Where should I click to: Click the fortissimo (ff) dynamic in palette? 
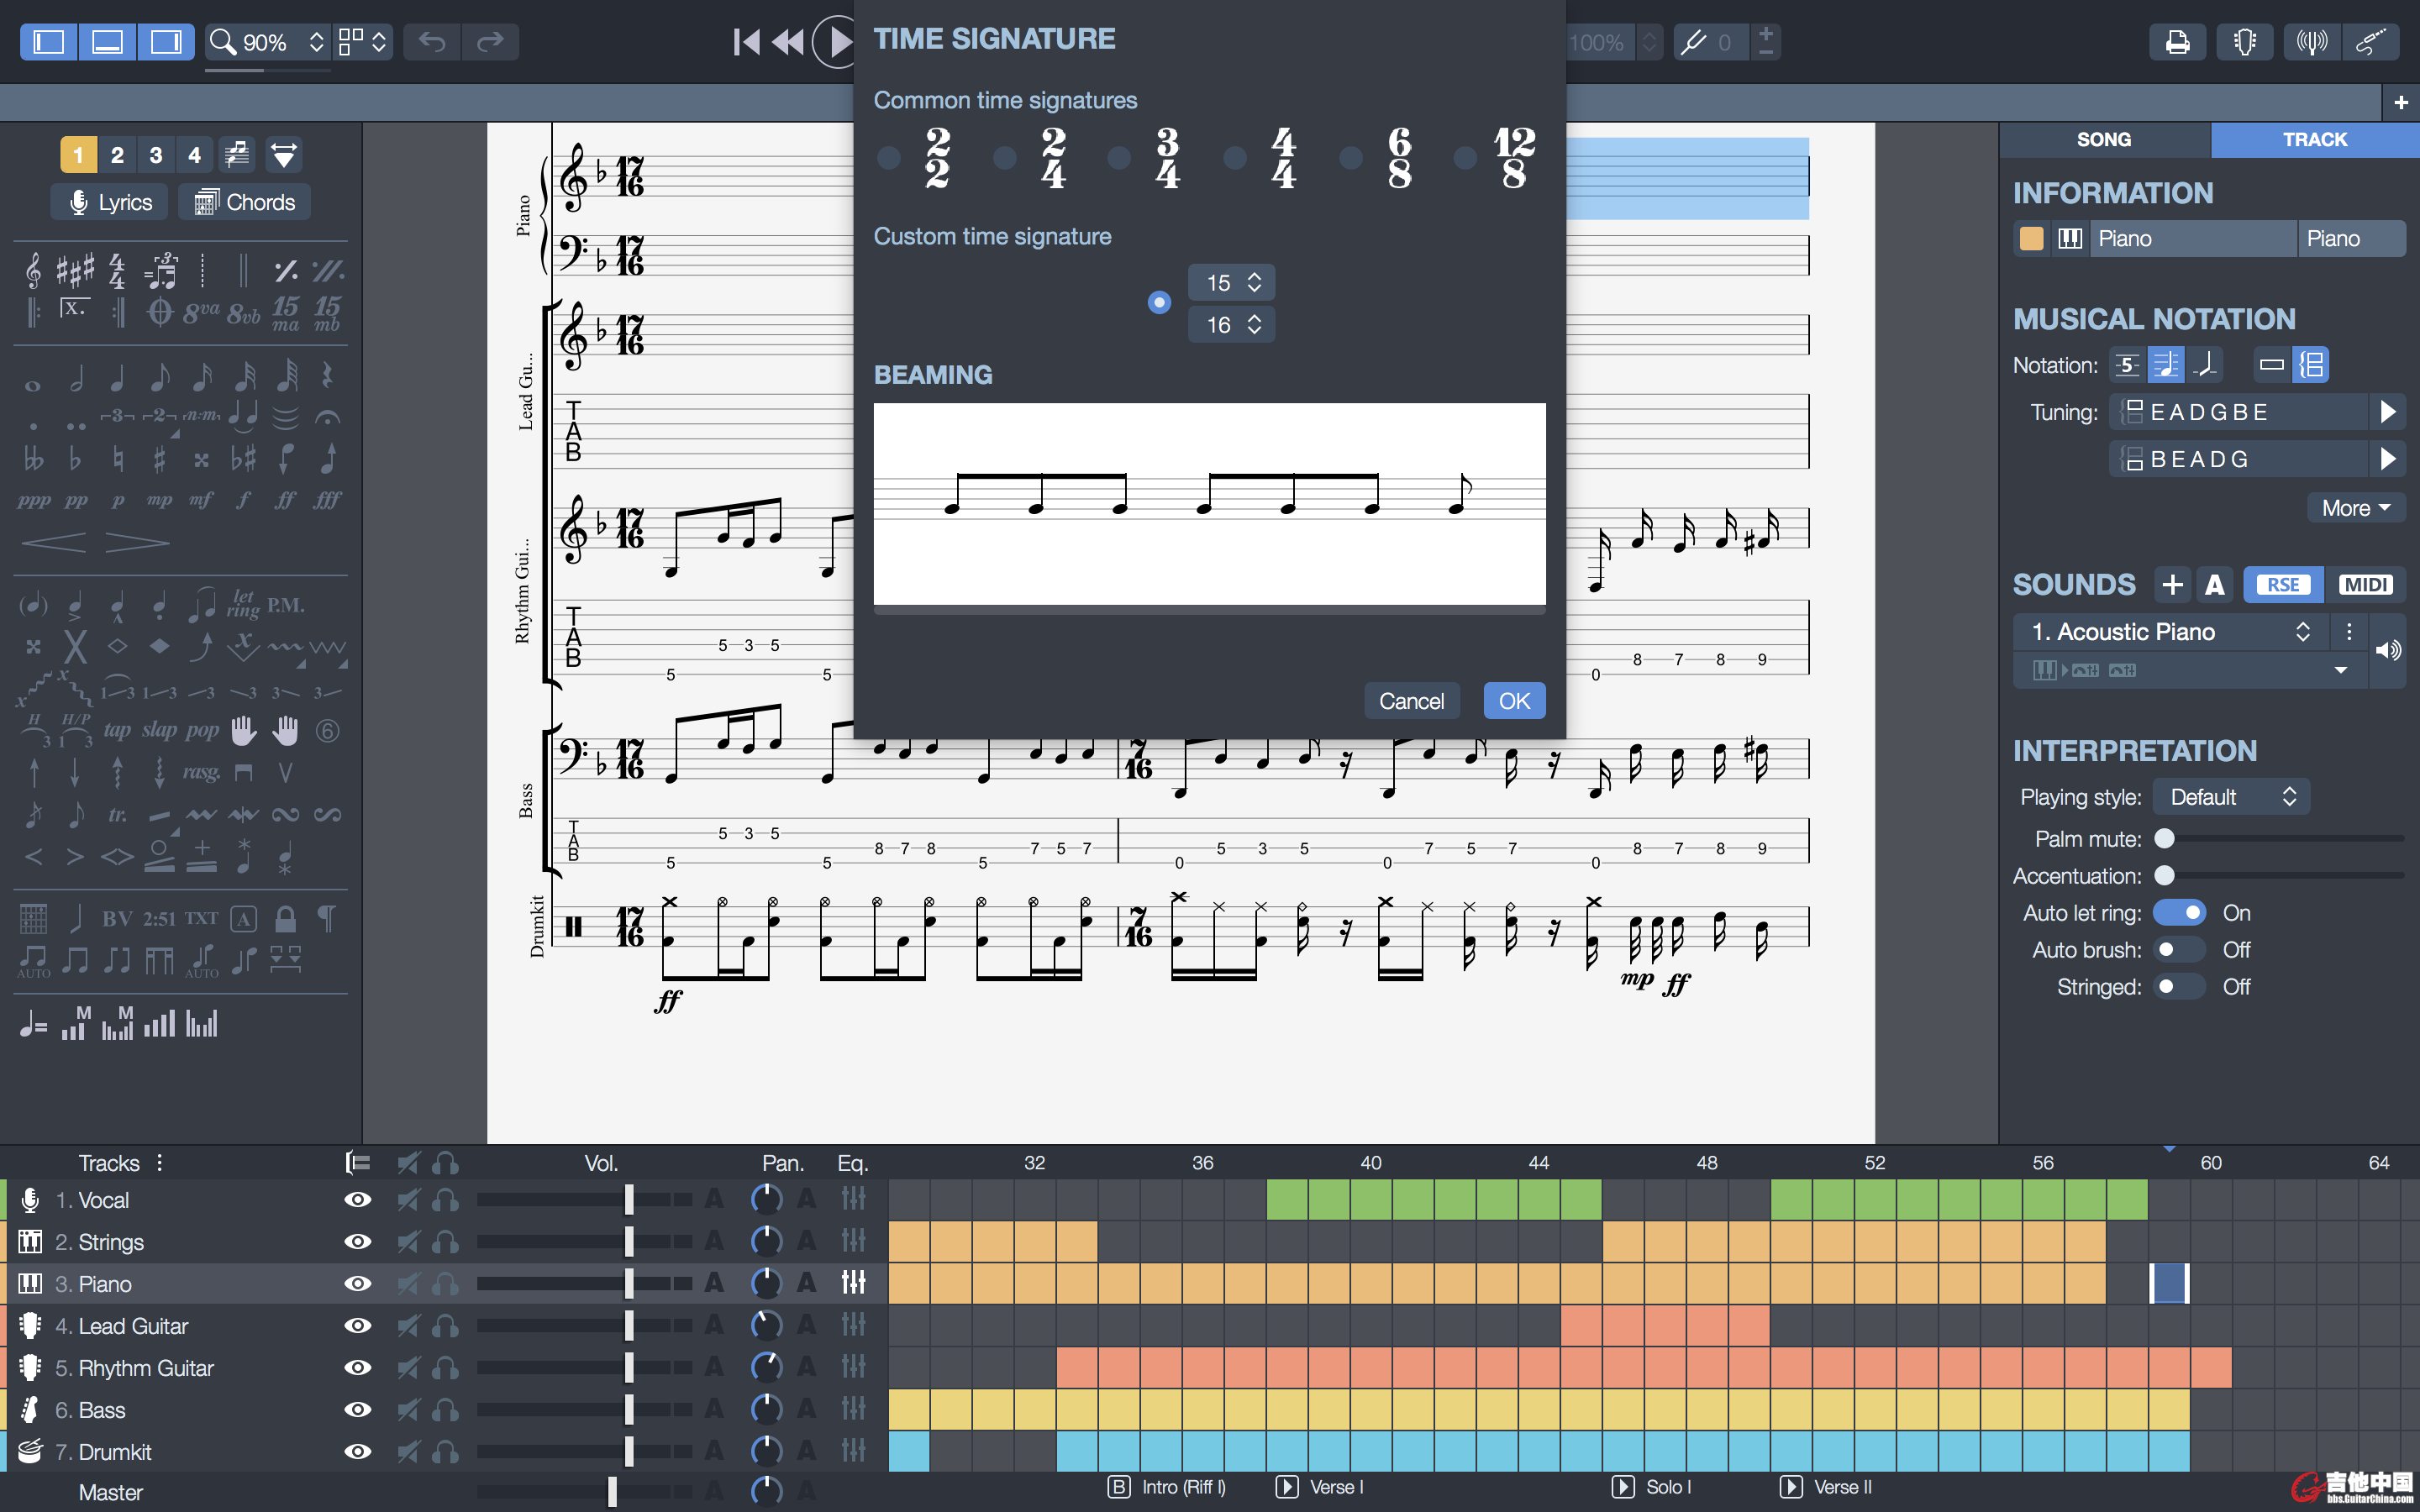click(285, 500)
